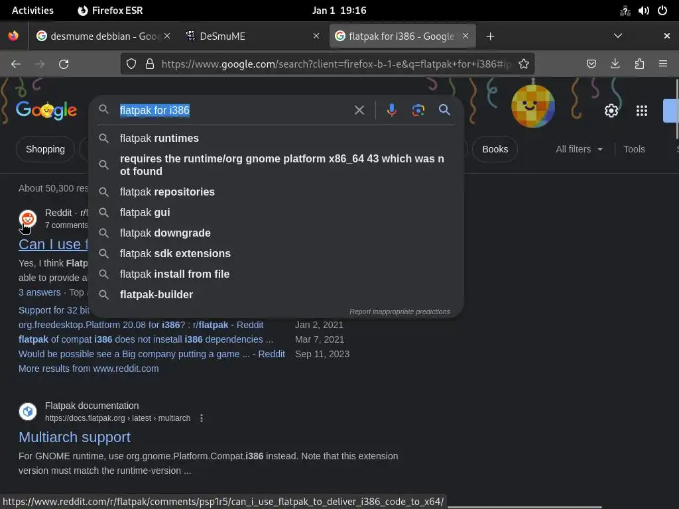Submit search with magnifier button
Screen dimensions: 679x509
tap(444, 110)
